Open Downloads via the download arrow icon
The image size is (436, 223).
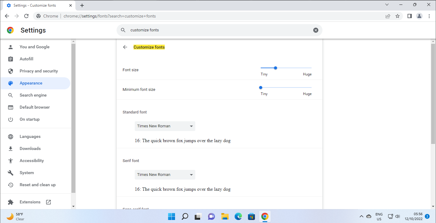pyautogui.click(x=11, y=148)
